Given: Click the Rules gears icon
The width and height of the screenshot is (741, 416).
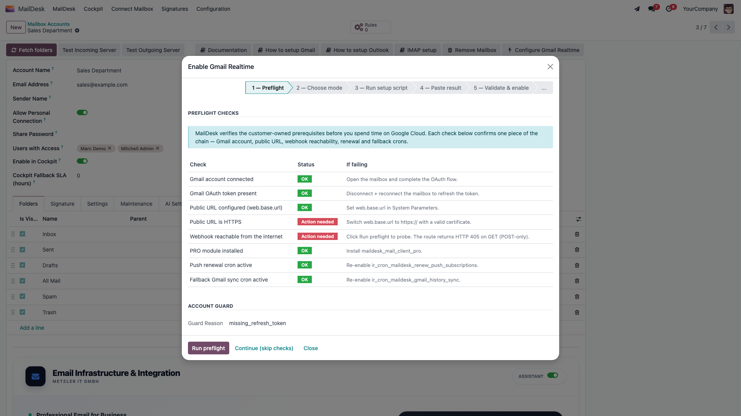Looking at the screenshot, I should [x=359, y=27].
